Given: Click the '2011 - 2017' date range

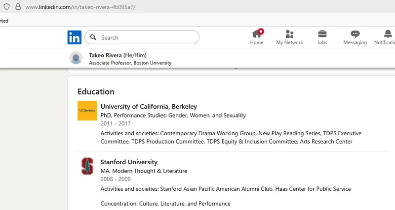Looking at the screenshot, I should [x=116, y=123].
